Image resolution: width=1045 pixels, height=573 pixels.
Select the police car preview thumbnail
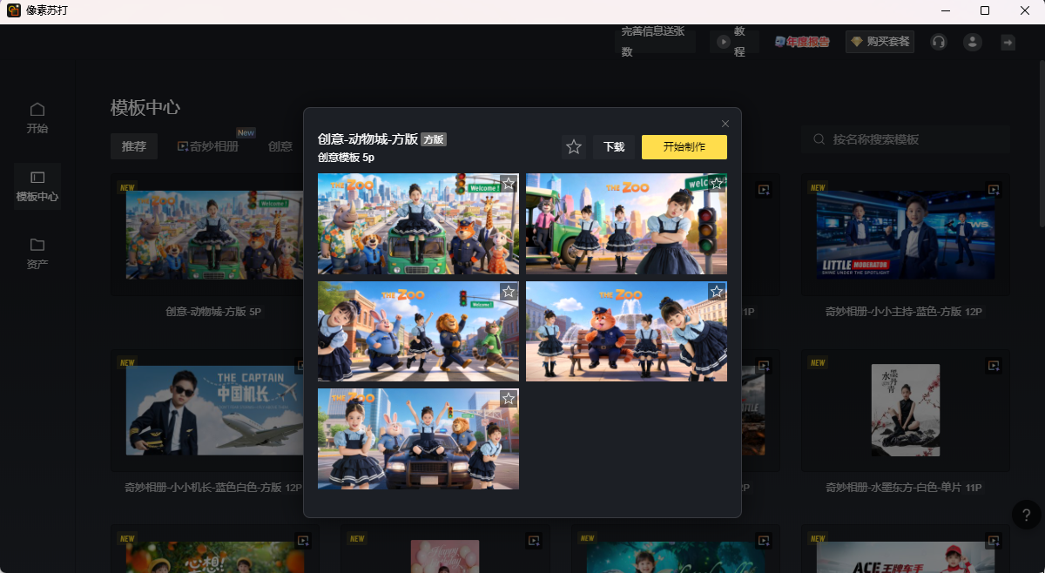pyautogui.click(x=418, y=439)
